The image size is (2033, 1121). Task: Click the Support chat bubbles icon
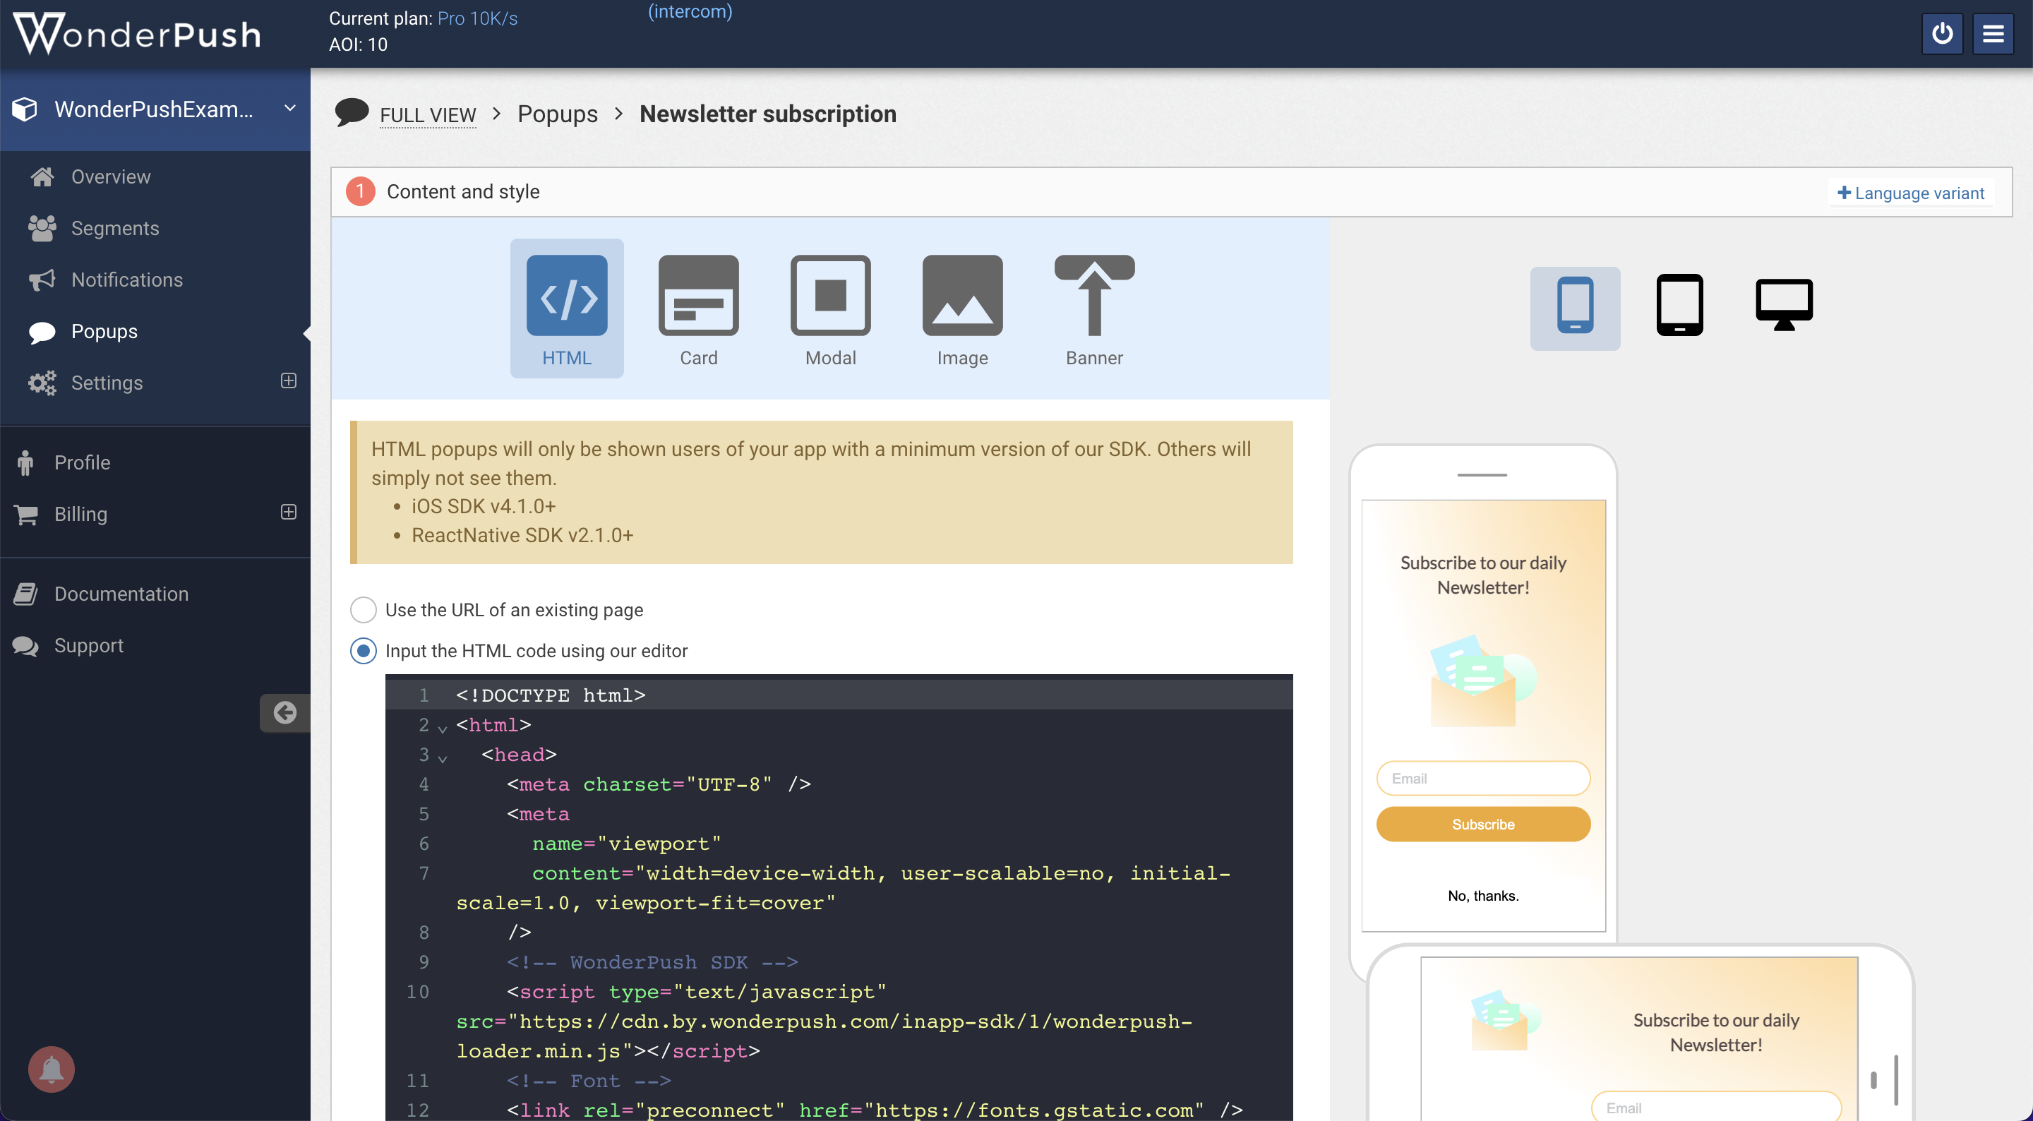click(25, 645)
